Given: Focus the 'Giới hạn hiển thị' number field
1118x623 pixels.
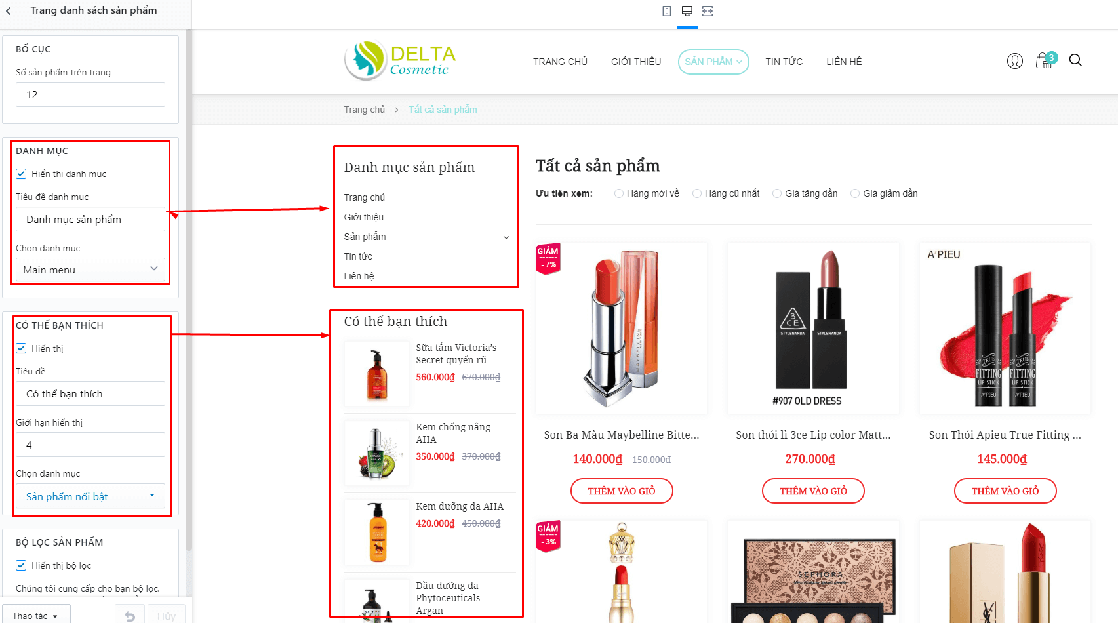Looking at the screenshot, I should (x=90, y=445).
